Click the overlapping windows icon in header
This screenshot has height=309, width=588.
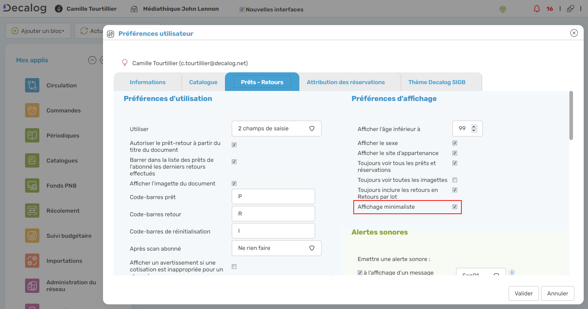[x=570, y=9]
